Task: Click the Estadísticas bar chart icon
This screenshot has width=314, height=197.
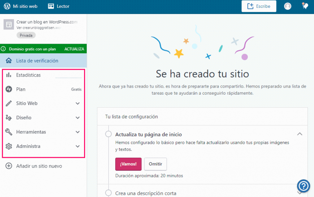Action: click(9, 75)
